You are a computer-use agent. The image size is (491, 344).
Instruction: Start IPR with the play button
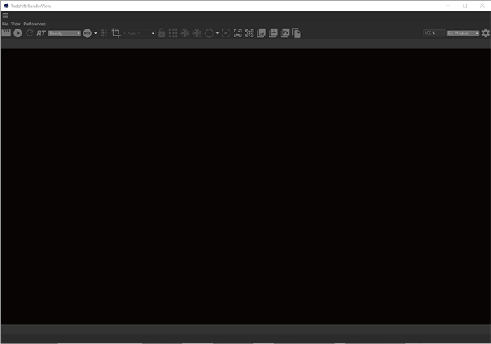(18, 33)
